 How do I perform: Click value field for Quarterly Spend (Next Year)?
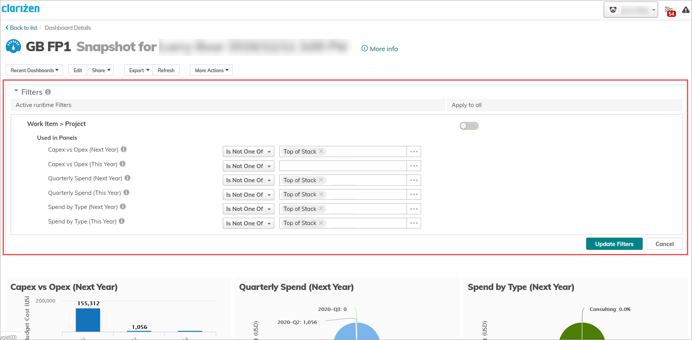343,180
